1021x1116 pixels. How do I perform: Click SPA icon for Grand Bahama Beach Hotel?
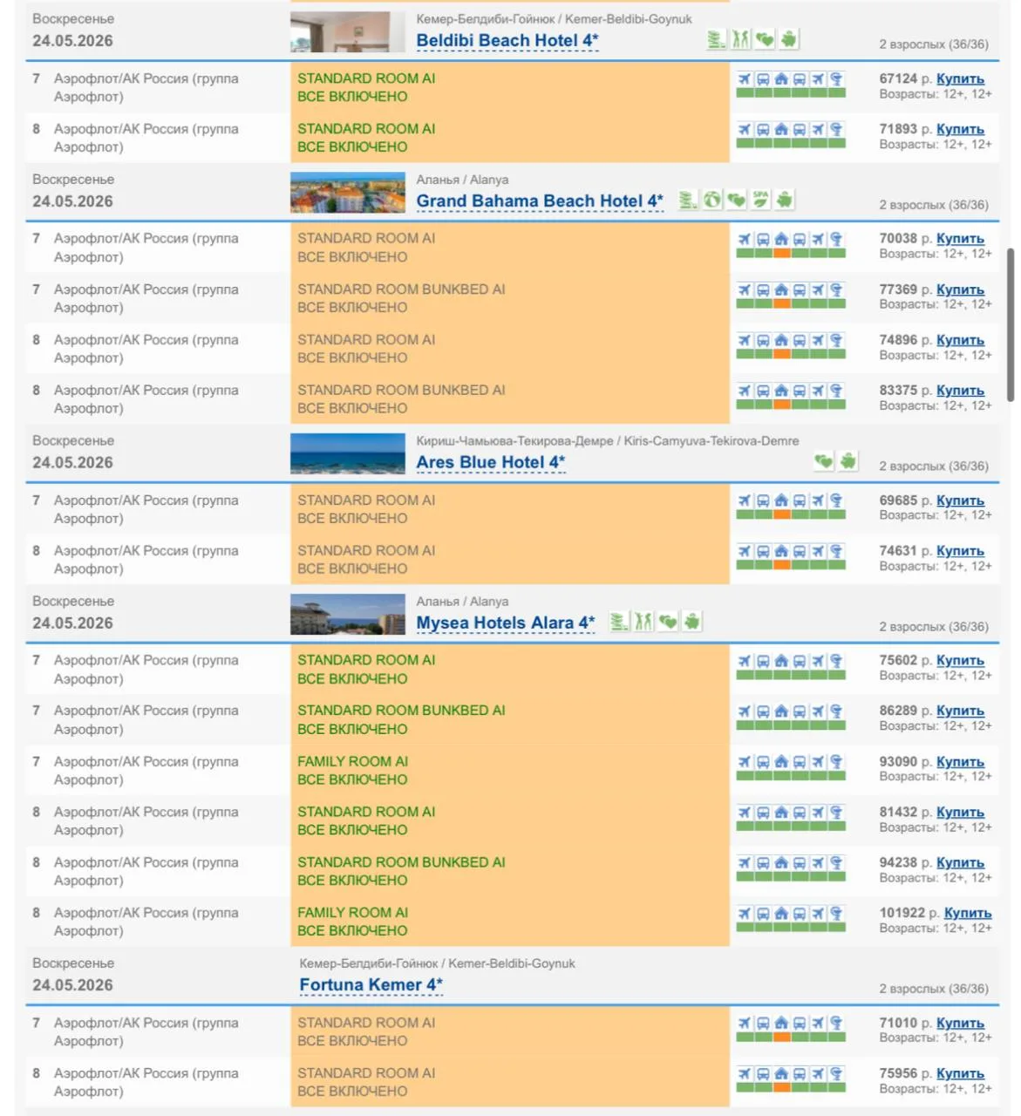coord(761,200)
